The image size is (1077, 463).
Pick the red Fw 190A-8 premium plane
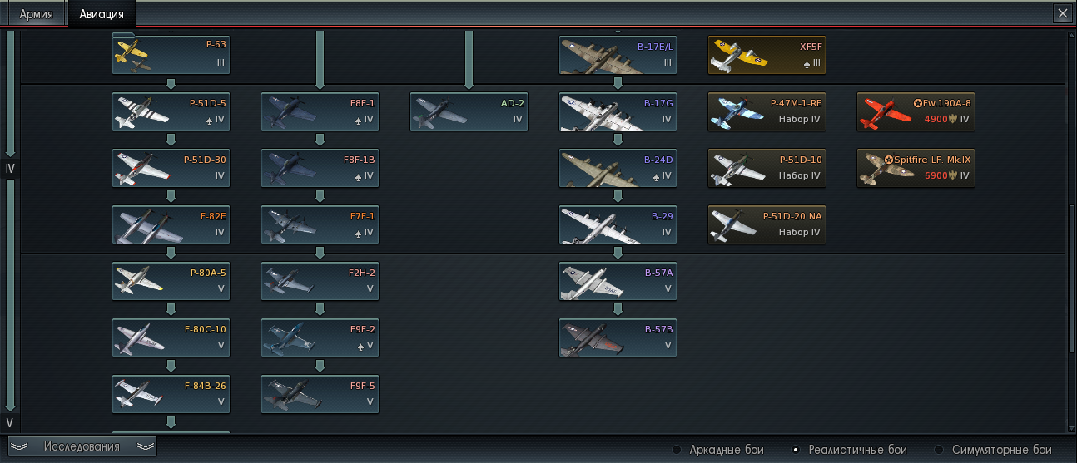916,111
